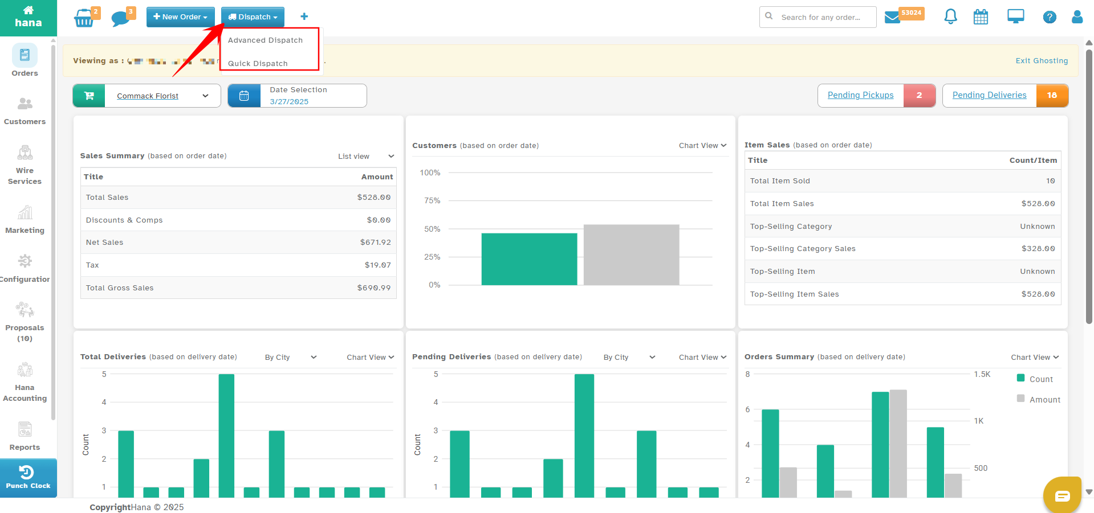Open Marketing in sidebar
Image resolution: width=1094 pixels, height=513 pixels.
click(25, 220)
